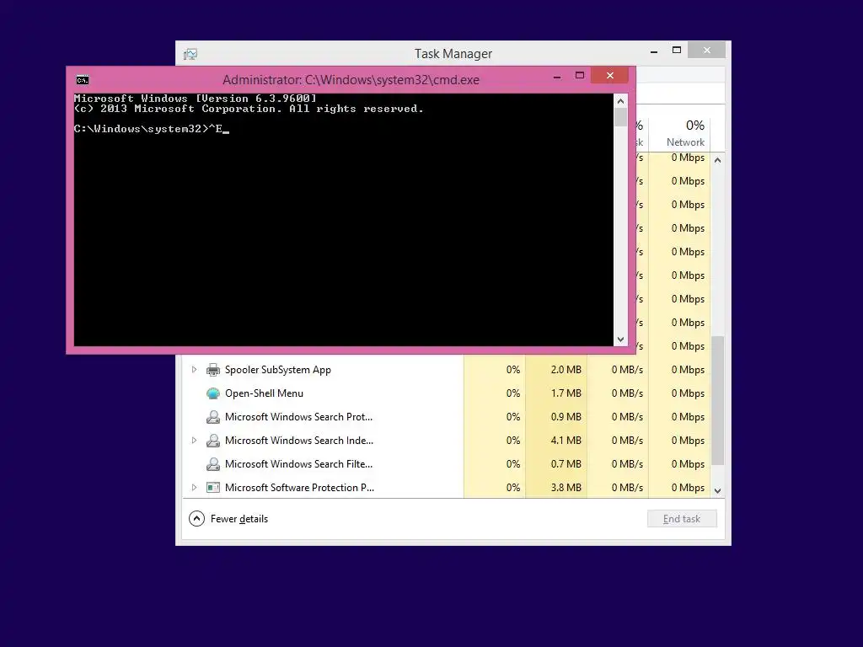Click the 0.7 MB memory value
Screen dimensions: 863x647
tap(566, 464)
